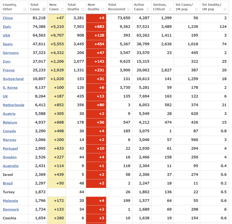
Task: Click Turkey's total cases value 1,872
Action: coord(40,192)
